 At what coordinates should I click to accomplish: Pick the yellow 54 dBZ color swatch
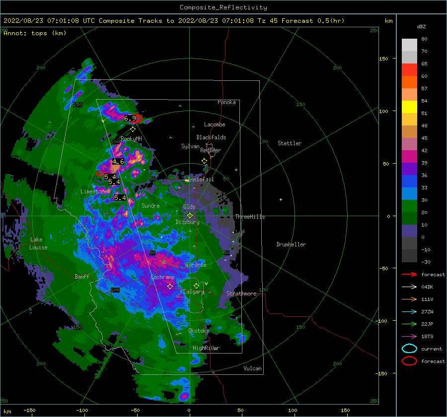pyautogui.click(x=409, y=107)
